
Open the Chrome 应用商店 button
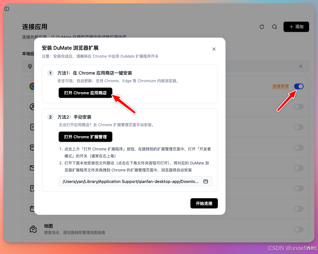(x=85, y=93)
